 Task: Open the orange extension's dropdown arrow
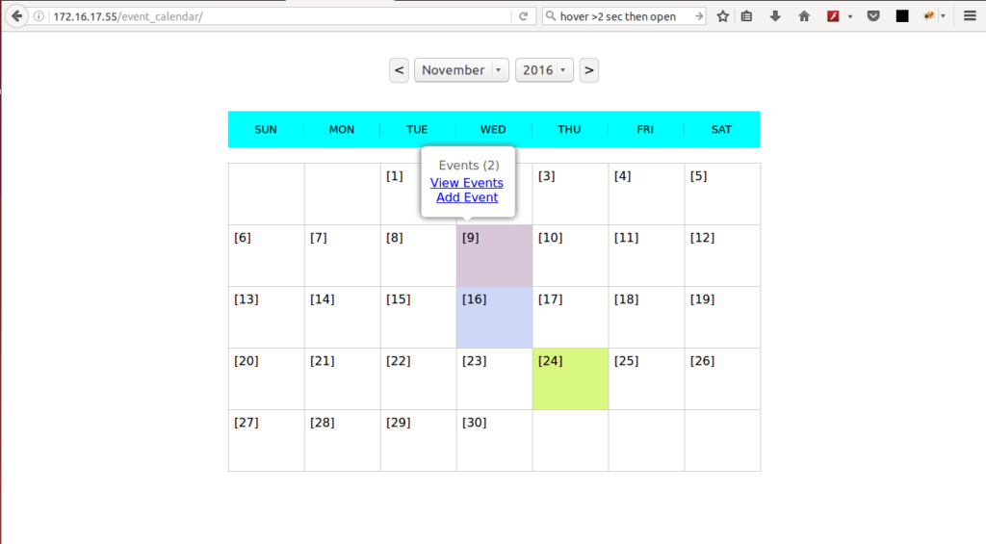[943, 17]
